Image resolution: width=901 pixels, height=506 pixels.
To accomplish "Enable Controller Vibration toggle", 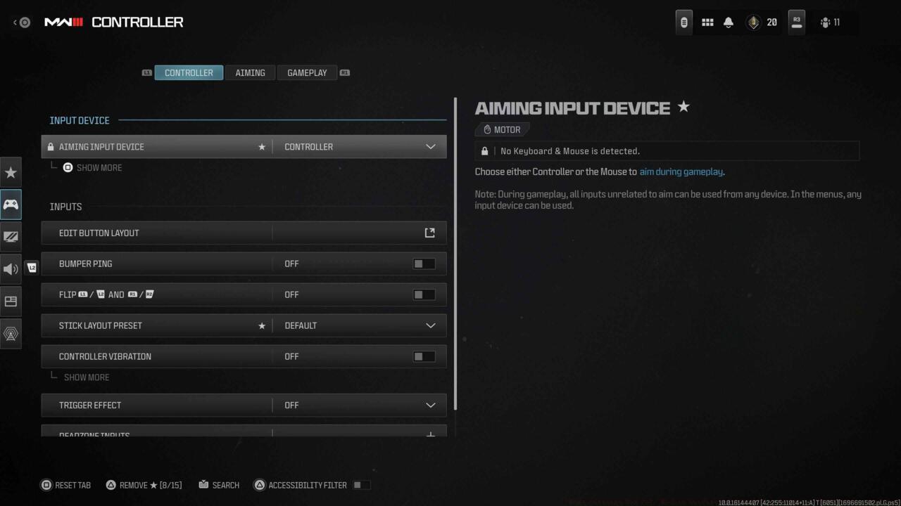I will point(423,356).
